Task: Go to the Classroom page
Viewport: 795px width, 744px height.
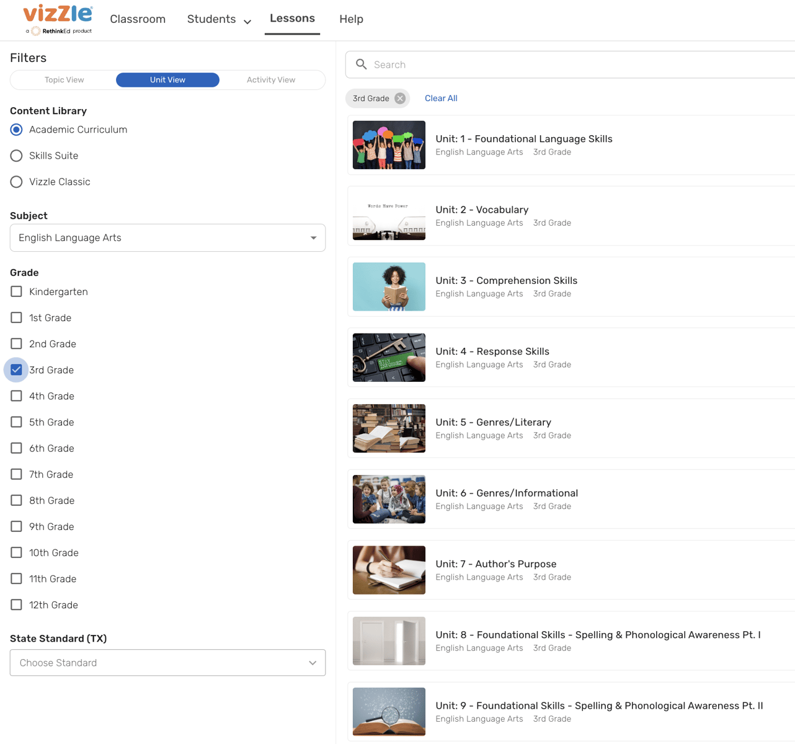Action: click(138, 19)
